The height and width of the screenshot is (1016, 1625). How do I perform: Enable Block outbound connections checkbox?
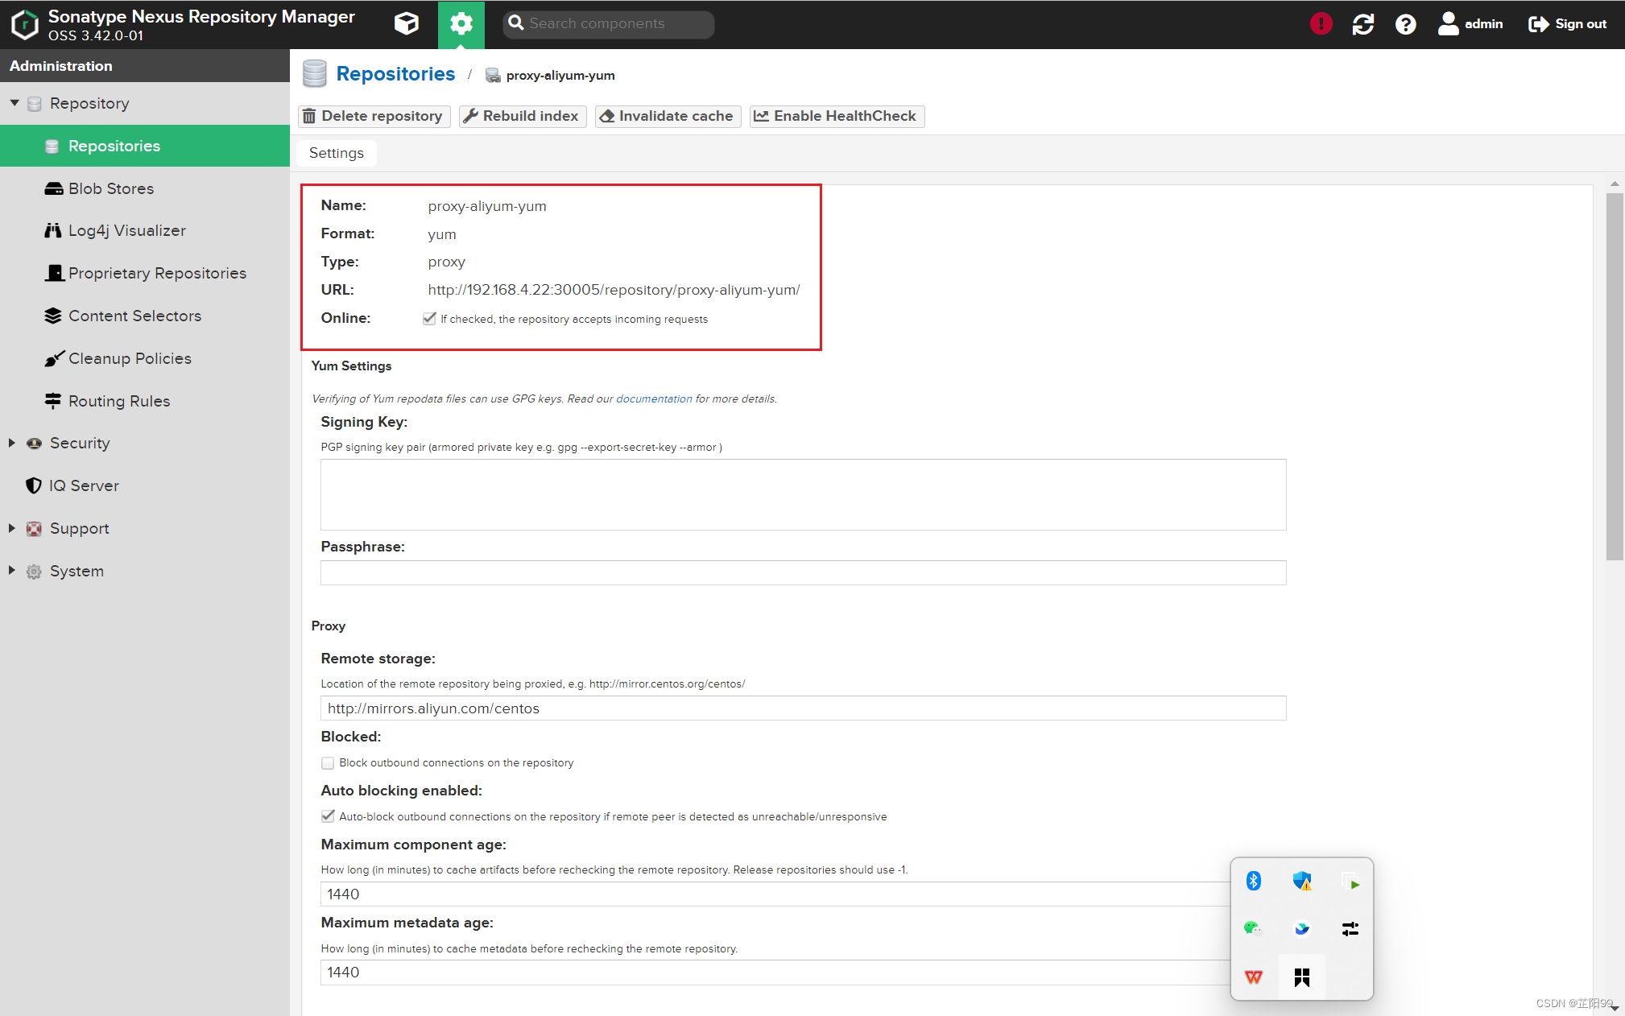pyautogui.click(x=328, y=763)
